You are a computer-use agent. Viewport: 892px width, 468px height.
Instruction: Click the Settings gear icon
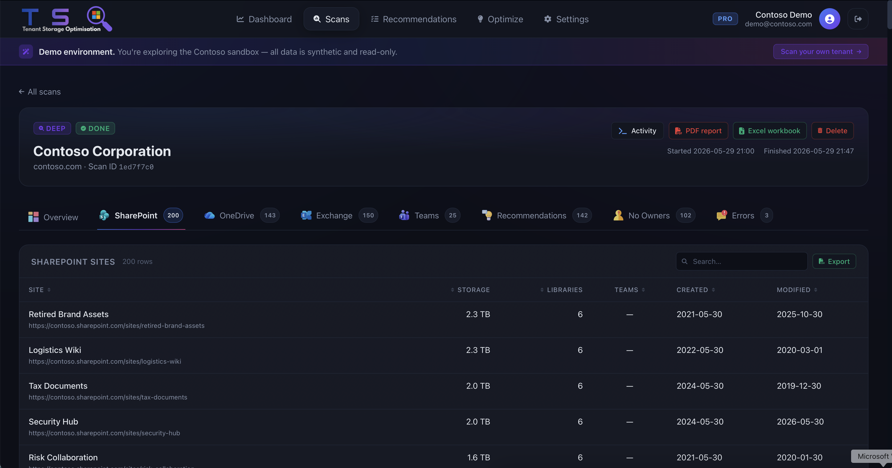(x=548, y=19)
